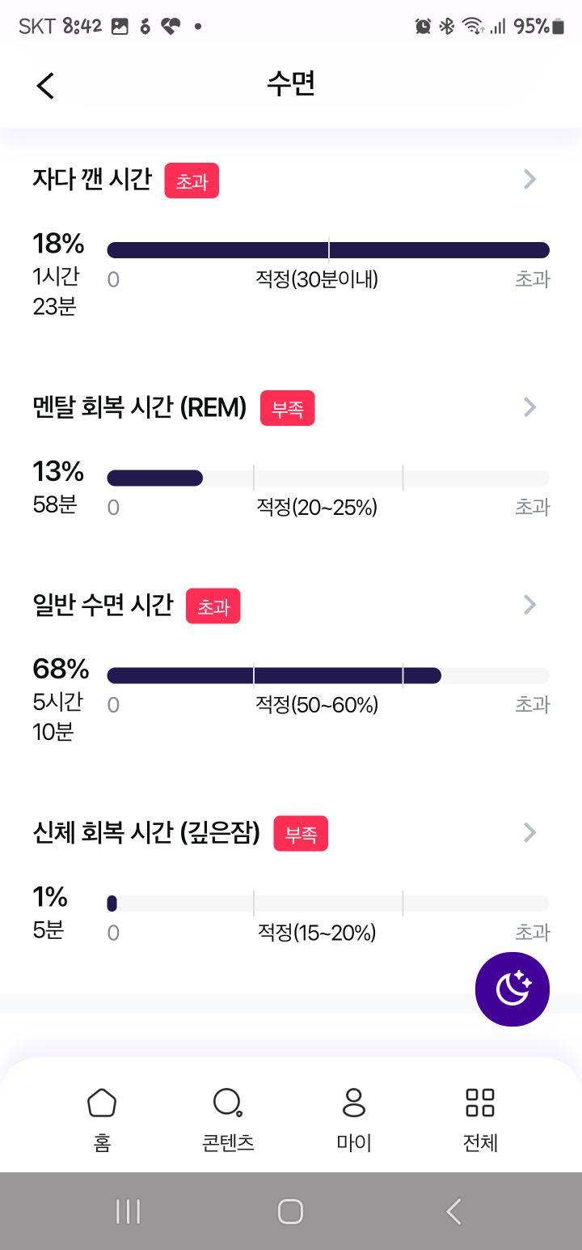Tap the 초과 badge beside 일반 수면 시간
This screenshot has width=582, height=1250.
(213, 606)
